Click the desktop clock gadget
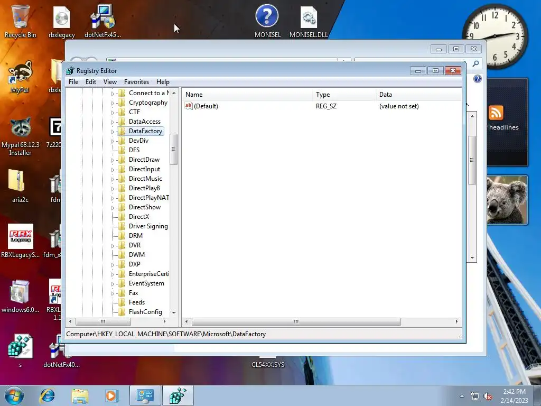Viewport: 541px width, 406px height. click(495, 36)
